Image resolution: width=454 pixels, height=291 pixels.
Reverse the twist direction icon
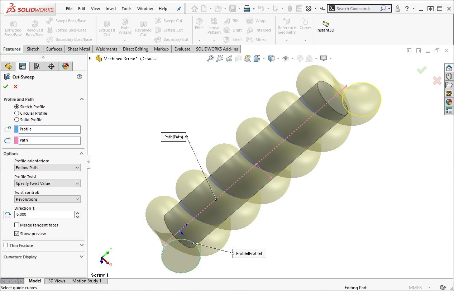tap(8, 215)
